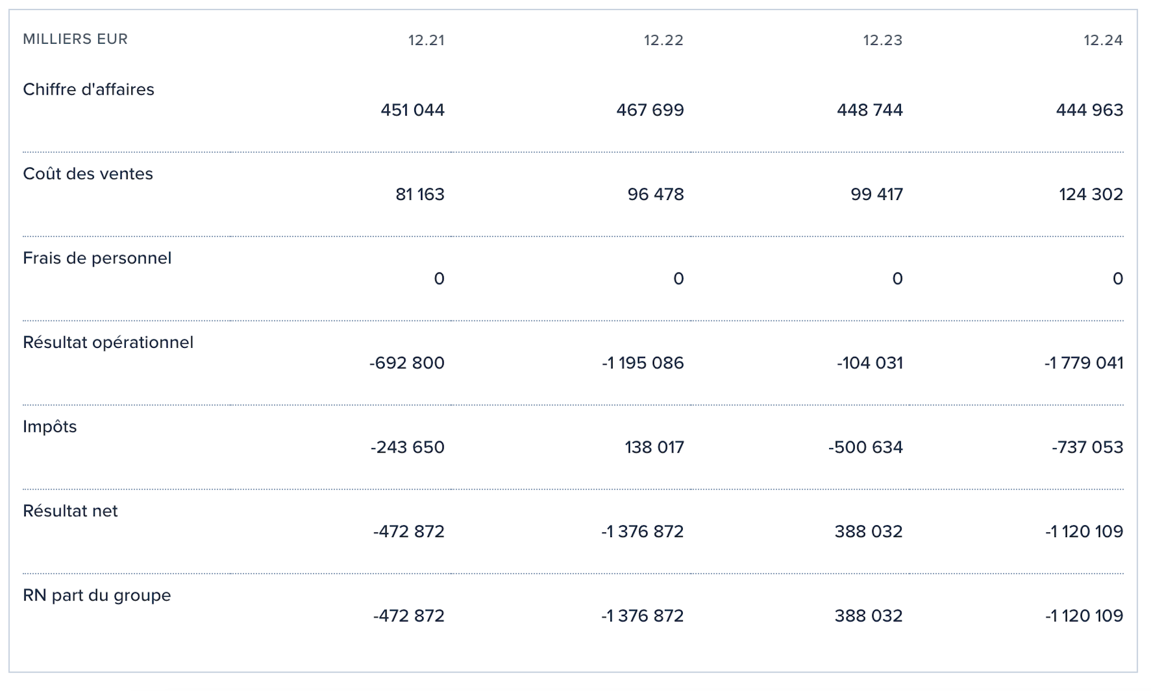Click the MILLIERS EUR header label
Viewport: 1151px width, 691px height.
76,39
